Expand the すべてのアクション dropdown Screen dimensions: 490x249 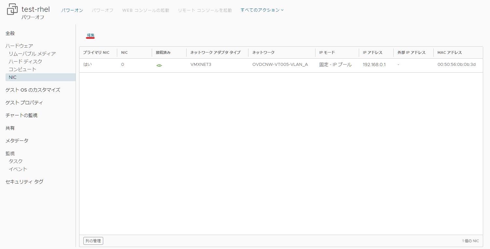click(x=262, y=10)
